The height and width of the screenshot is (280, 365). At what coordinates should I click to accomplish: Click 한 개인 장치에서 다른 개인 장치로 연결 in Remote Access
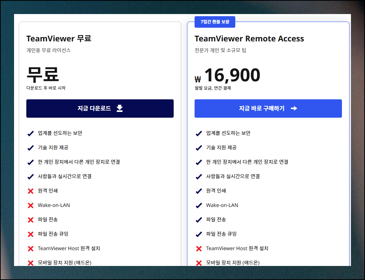pos(247,162)
